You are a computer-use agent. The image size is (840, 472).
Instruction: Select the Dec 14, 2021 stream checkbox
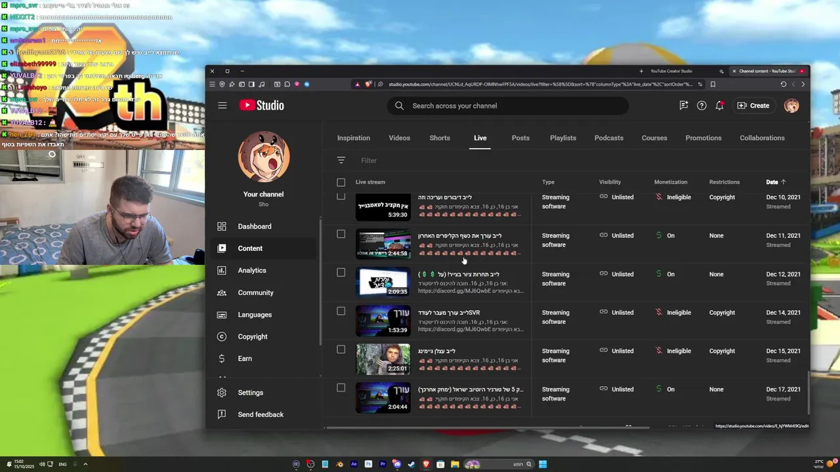pyautogui.click(x=341, y=311)
